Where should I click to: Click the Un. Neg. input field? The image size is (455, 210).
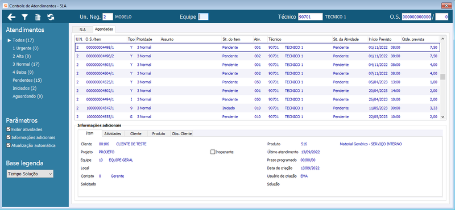tap(107, 17)
